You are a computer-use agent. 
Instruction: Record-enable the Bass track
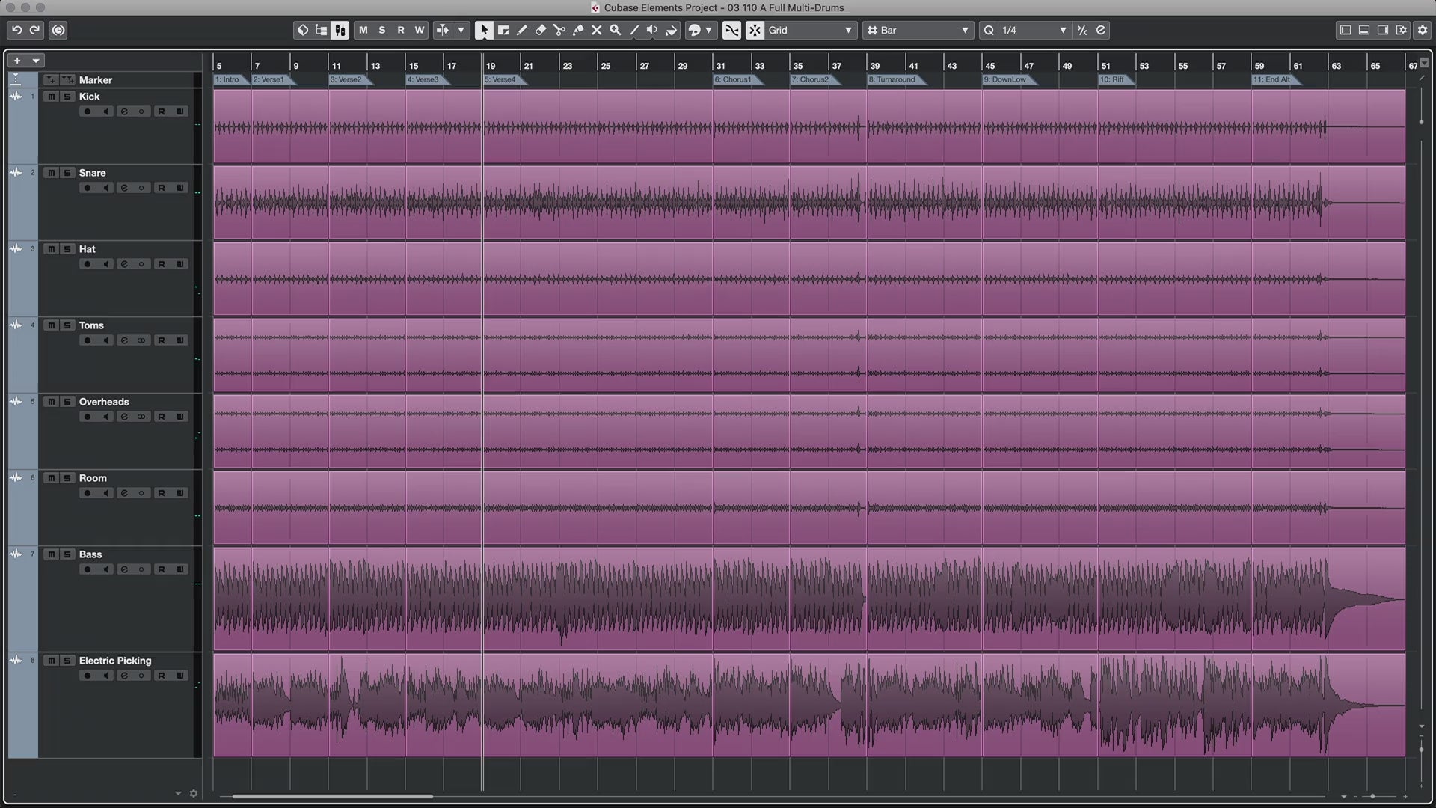(x=88, y=569)
